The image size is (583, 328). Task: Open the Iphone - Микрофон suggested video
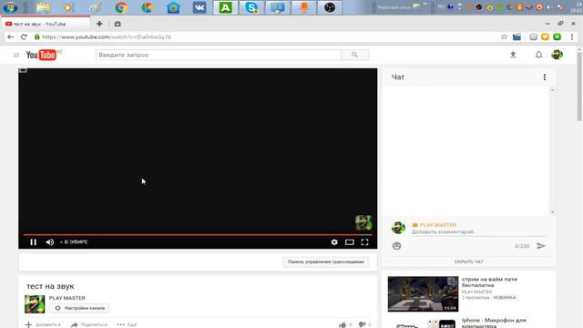click(x=494, y=323)
